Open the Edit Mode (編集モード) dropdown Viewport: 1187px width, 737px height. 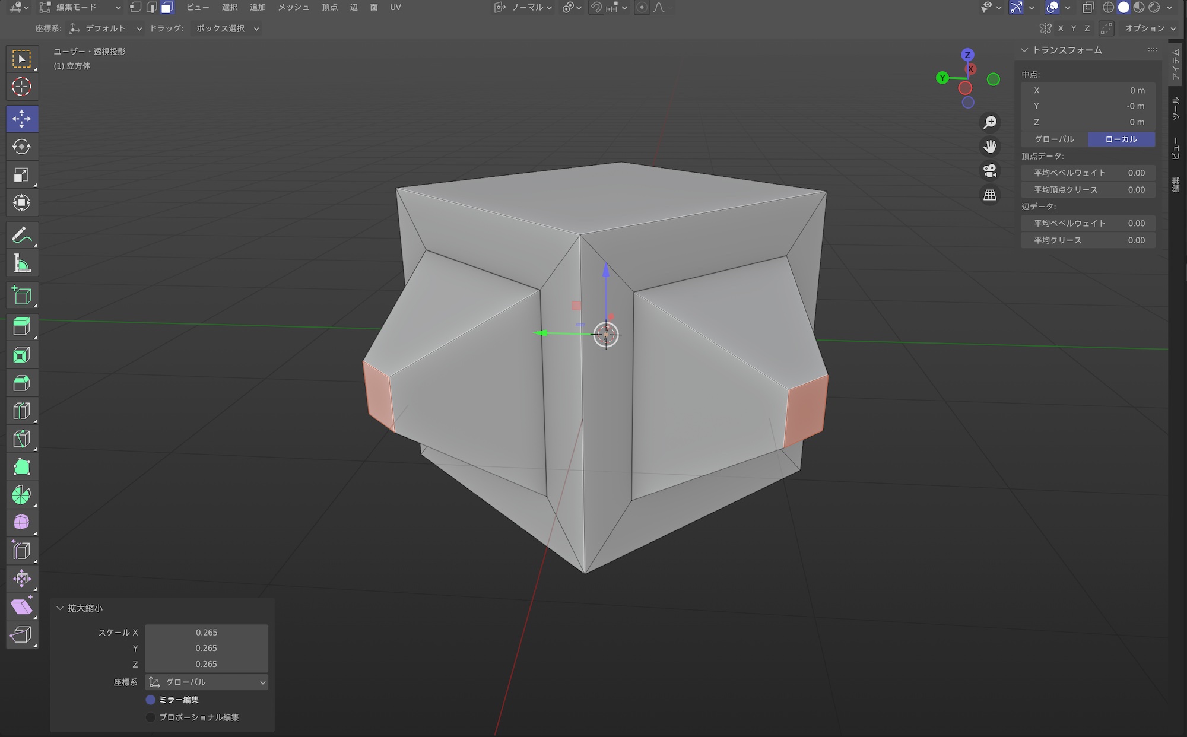click(80, 7)
